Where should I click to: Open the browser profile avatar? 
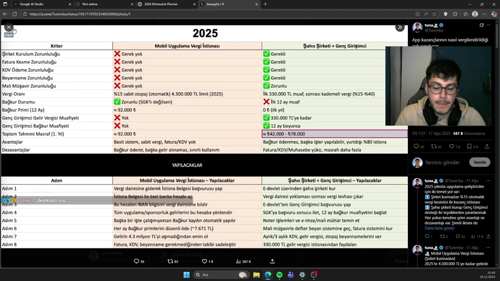point(475,14)
